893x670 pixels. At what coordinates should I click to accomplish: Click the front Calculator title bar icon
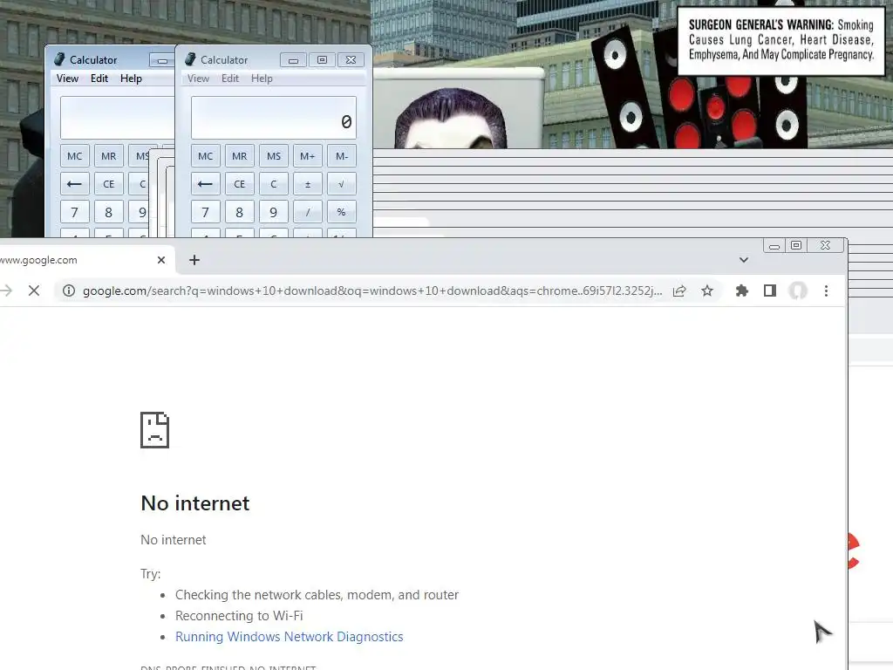[191, 59]
